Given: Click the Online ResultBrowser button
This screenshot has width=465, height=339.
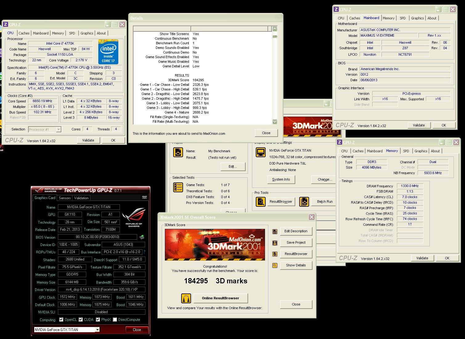Looking at the screenshot, I should point(220,298).
